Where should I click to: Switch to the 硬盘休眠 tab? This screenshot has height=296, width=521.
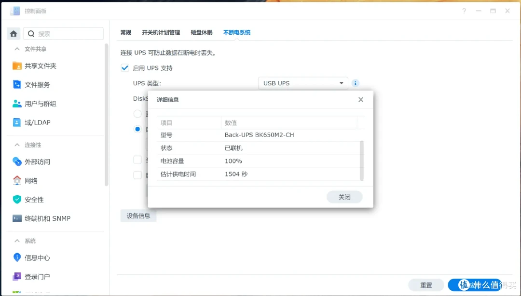[x=201, y=33]
